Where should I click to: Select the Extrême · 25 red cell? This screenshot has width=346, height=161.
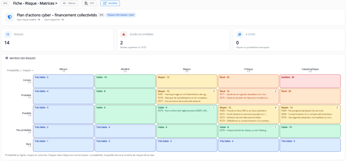click(310, 81)
